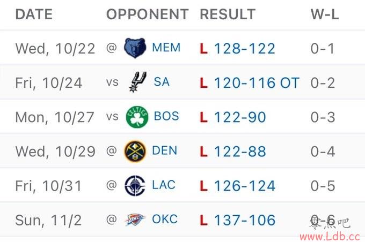Click the Denver Nuggets logo

pos(135,151)
